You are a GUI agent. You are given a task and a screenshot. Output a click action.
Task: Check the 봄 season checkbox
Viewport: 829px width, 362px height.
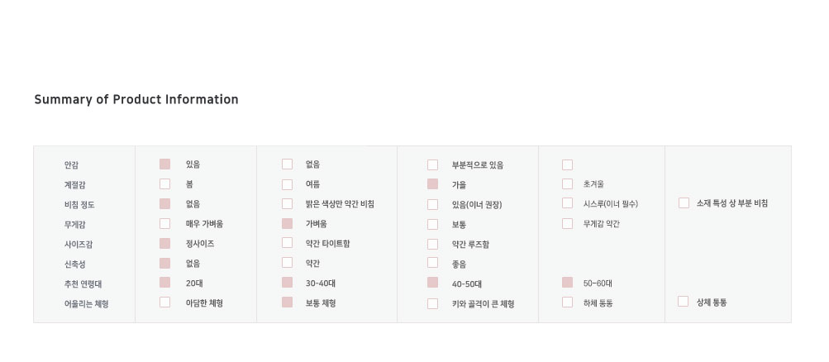point(164,184)
